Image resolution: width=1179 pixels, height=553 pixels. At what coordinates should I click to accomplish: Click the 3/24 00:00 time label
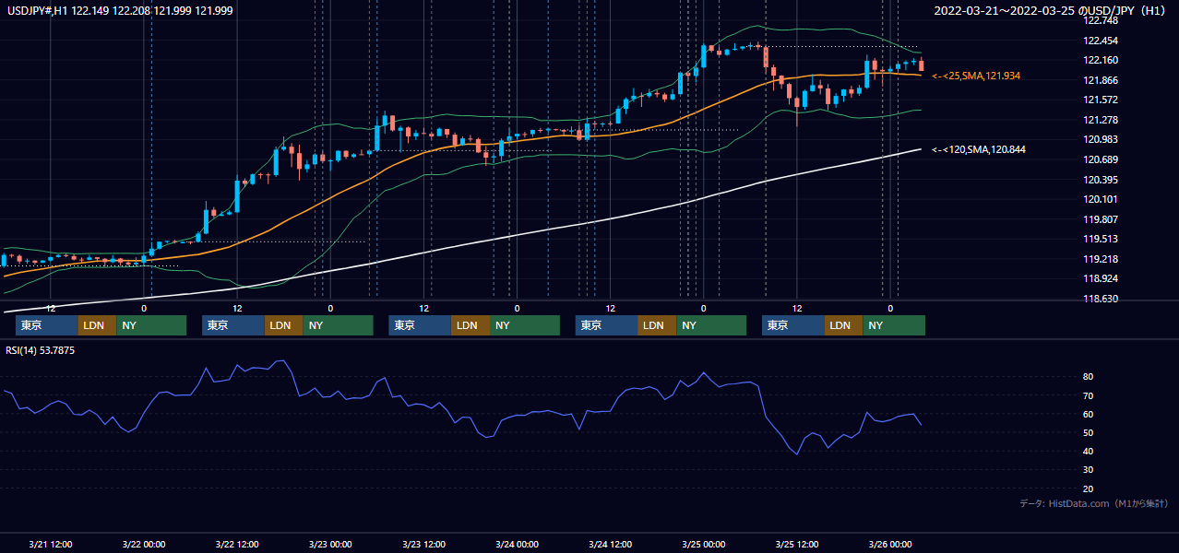(517, 544)
